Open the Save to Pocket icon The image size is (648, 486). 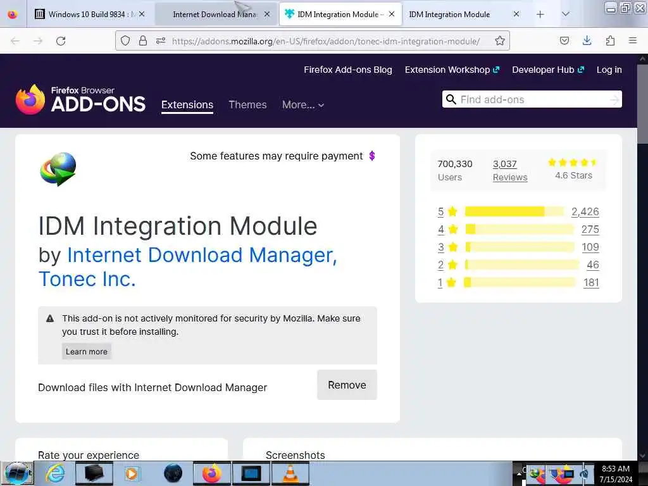564,40
